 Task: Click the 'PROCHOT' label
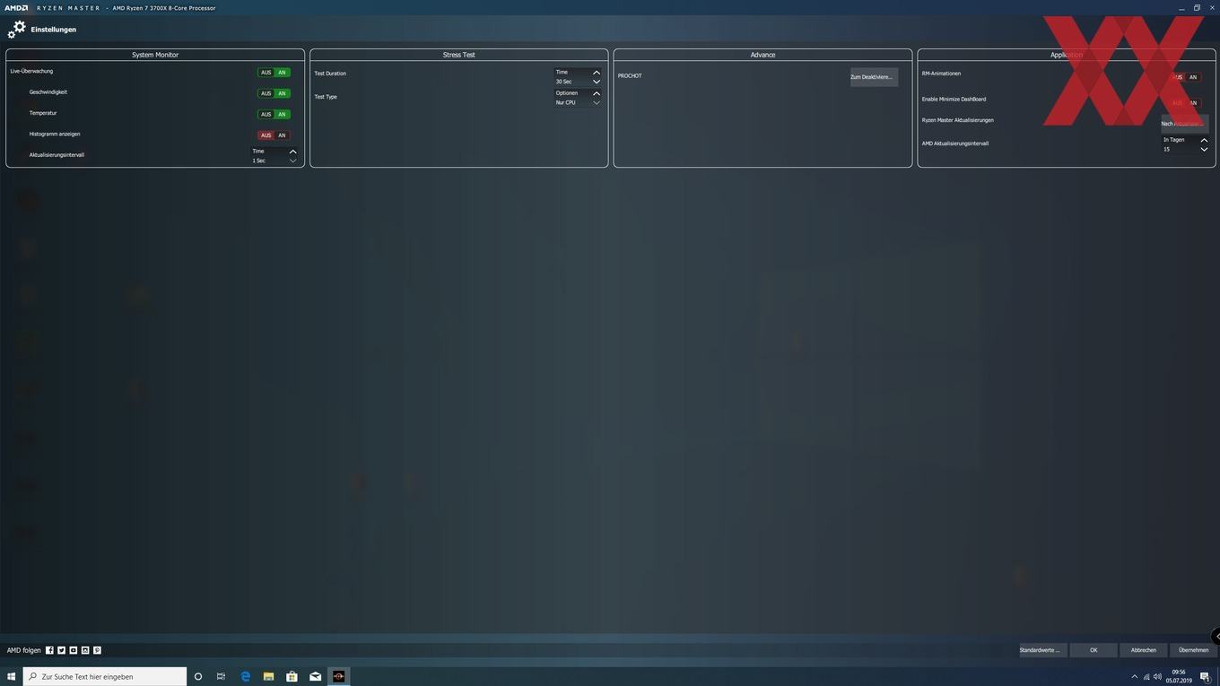pyautogui.click(x=630, y=76)
